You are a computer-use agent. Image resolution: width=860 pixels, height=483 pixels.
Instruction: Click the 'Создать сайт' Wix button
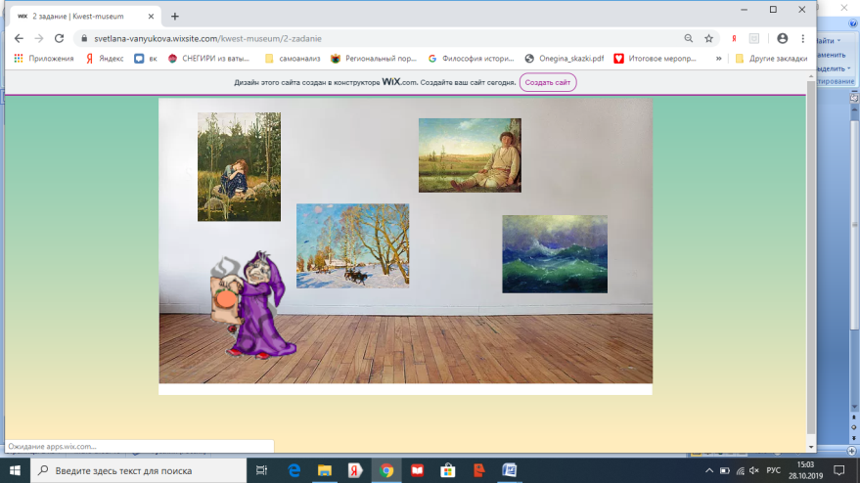547,82
